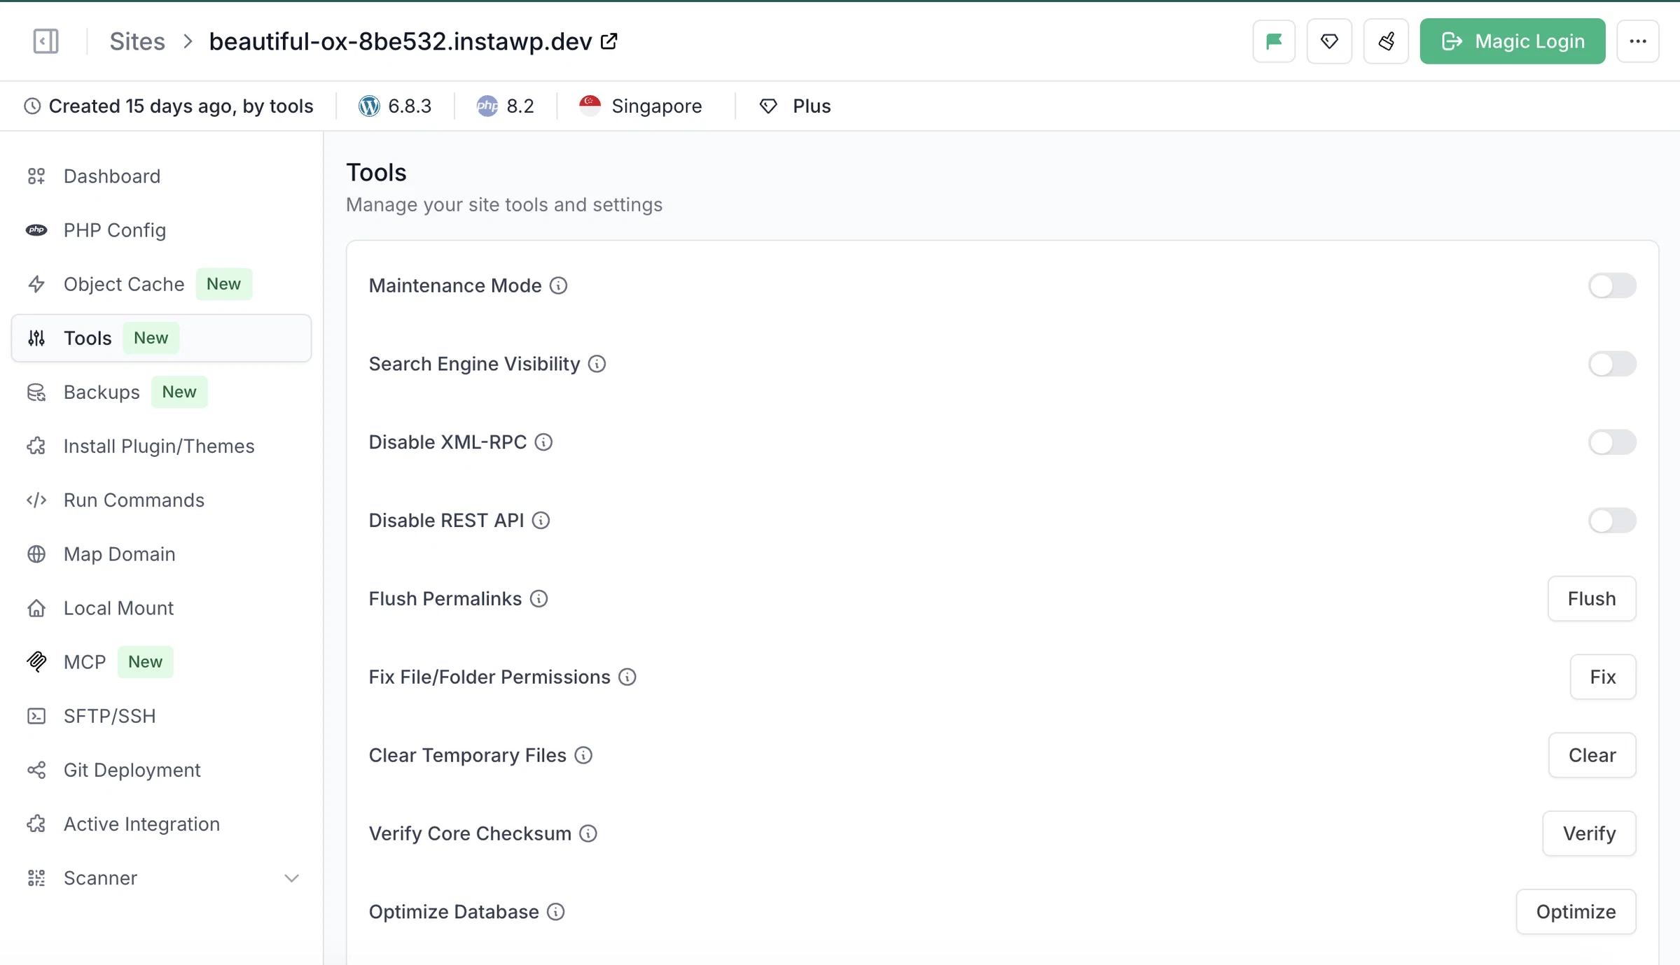Navigate to Sites breadcrumb link
This screenshot has height=965, width=1680.
[137, 41]
